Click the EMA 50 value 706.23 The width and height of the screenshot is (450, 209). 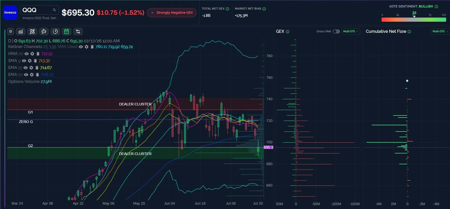47,75
